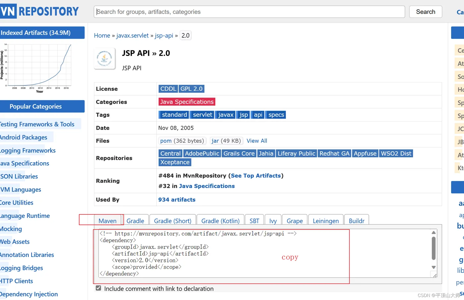Open javax.servlet breadcrumb link
This screenshot has height=300, width=464.
[133, 35]
